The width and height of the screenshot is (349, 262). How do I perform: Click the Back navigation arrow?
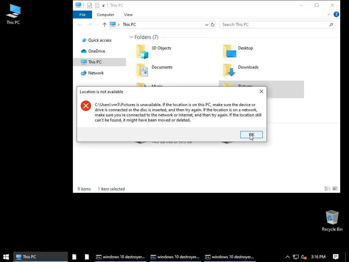(80, 25)
